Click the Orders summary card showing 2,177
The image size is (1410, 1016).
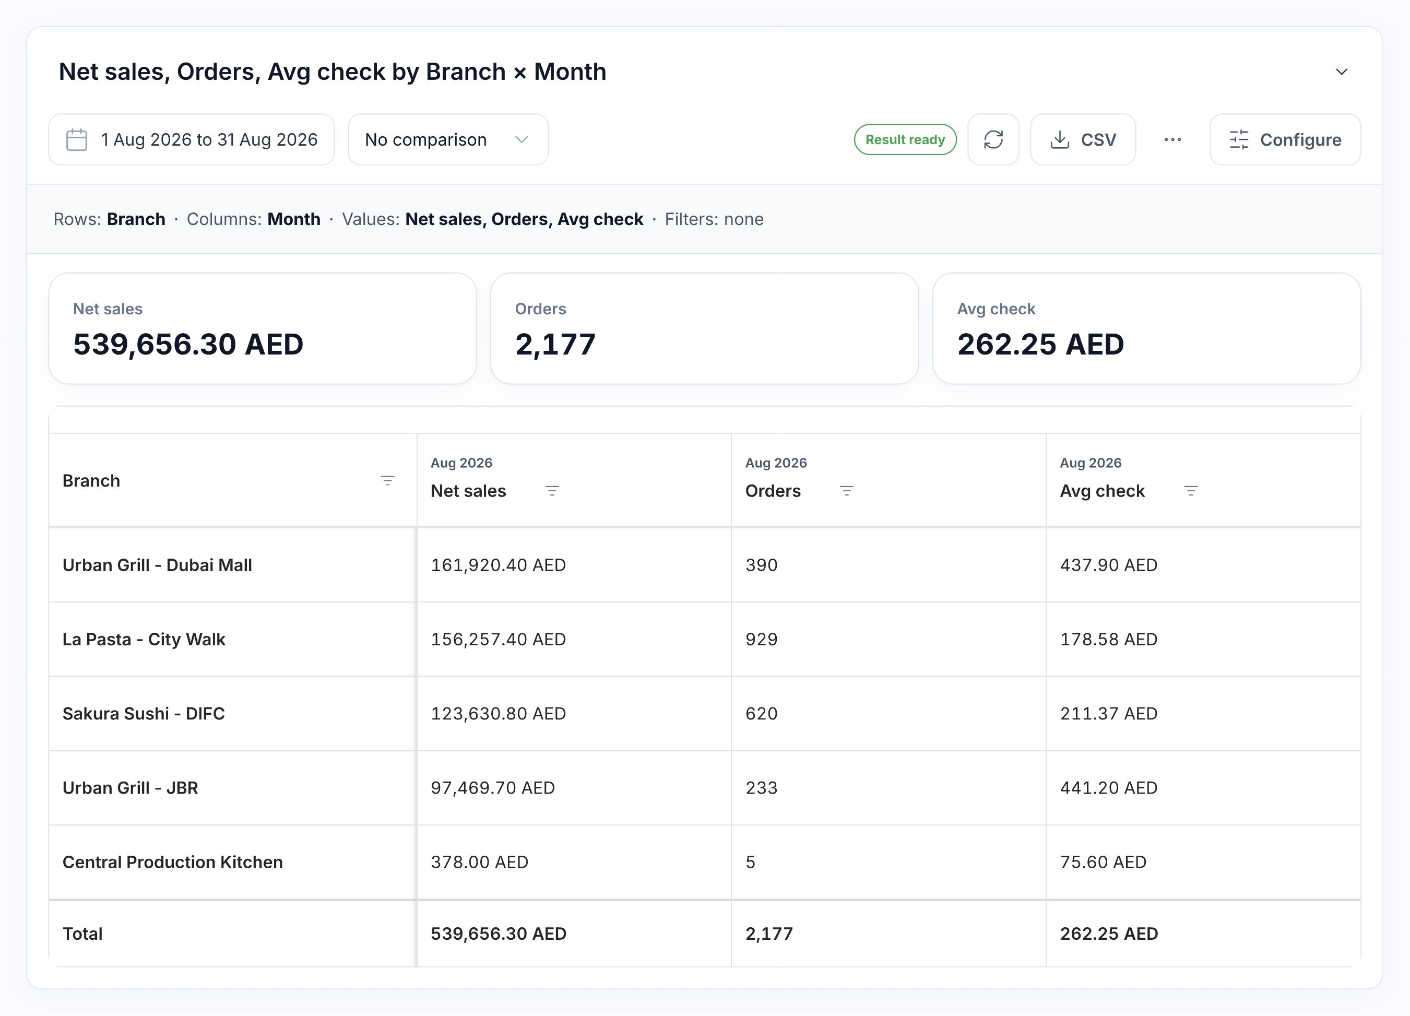pos(704,328)
